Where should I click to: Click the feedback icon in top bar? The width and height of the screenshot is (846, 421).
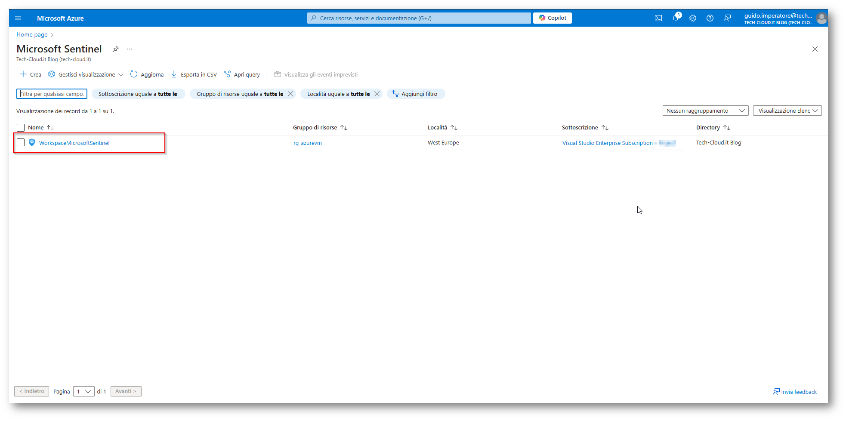click(727, 18)
